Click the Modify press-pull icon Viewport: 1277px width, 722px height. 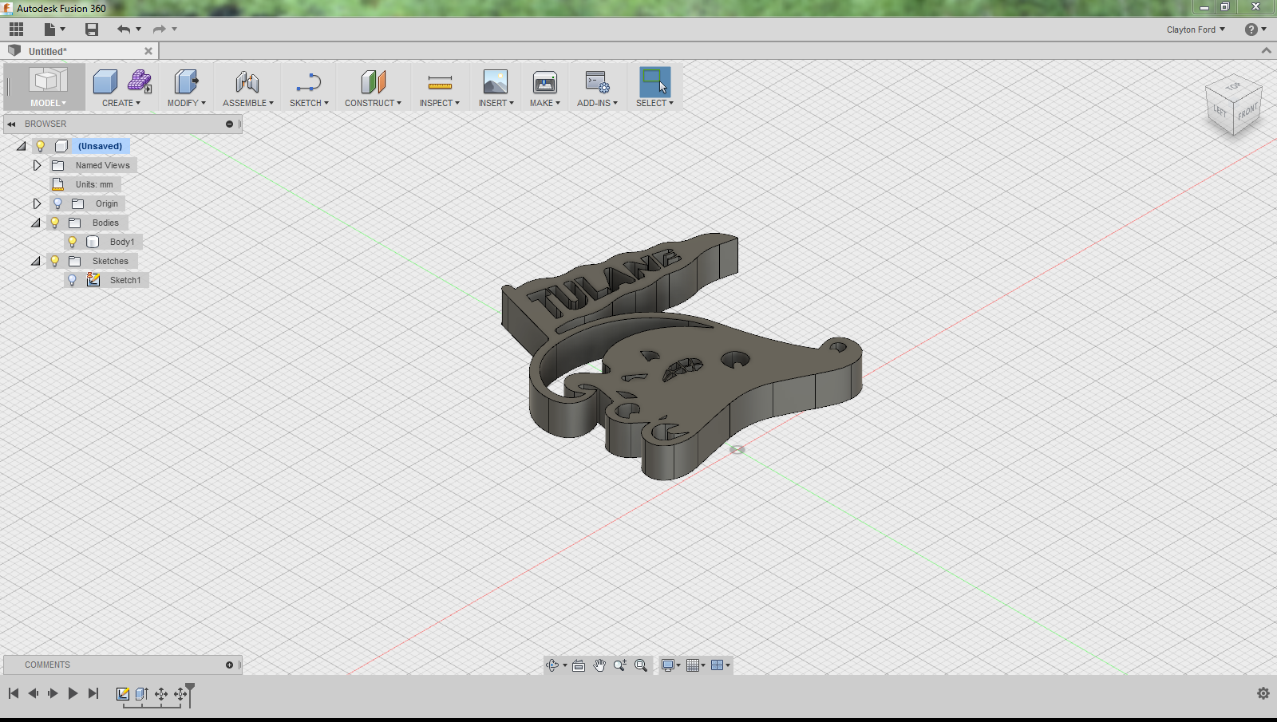[186, 81]
